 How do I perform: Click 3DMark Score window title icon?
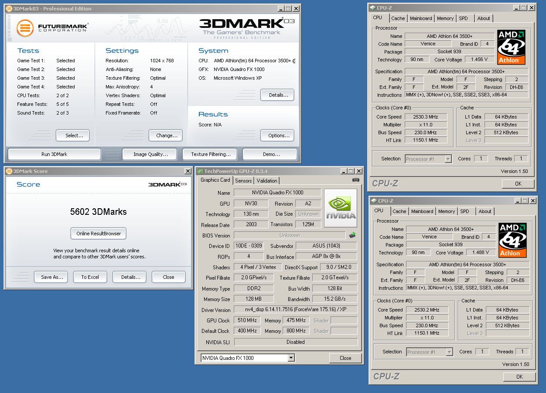pos(9,171)
